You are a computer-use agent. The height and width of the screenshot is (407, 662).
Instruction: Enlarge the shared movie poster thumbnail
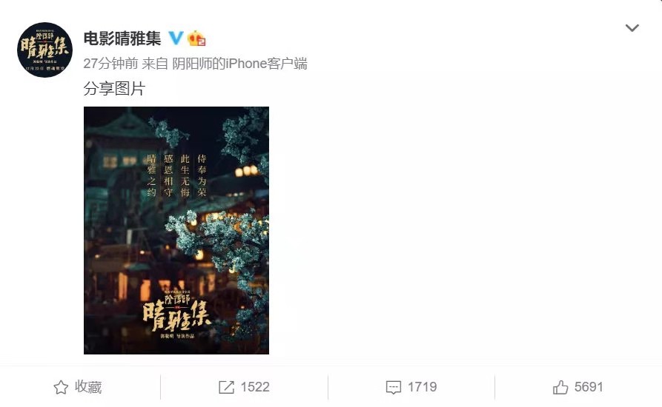coord(176,230)
